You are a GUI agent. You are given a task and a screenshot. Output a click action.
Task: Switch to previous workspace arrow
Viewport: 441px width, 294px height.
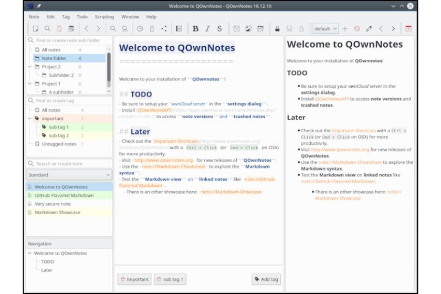381,28
